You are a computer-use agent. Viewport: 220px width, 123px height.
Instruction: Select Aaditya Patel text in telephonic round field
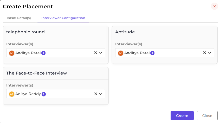(x=28, y=53)
